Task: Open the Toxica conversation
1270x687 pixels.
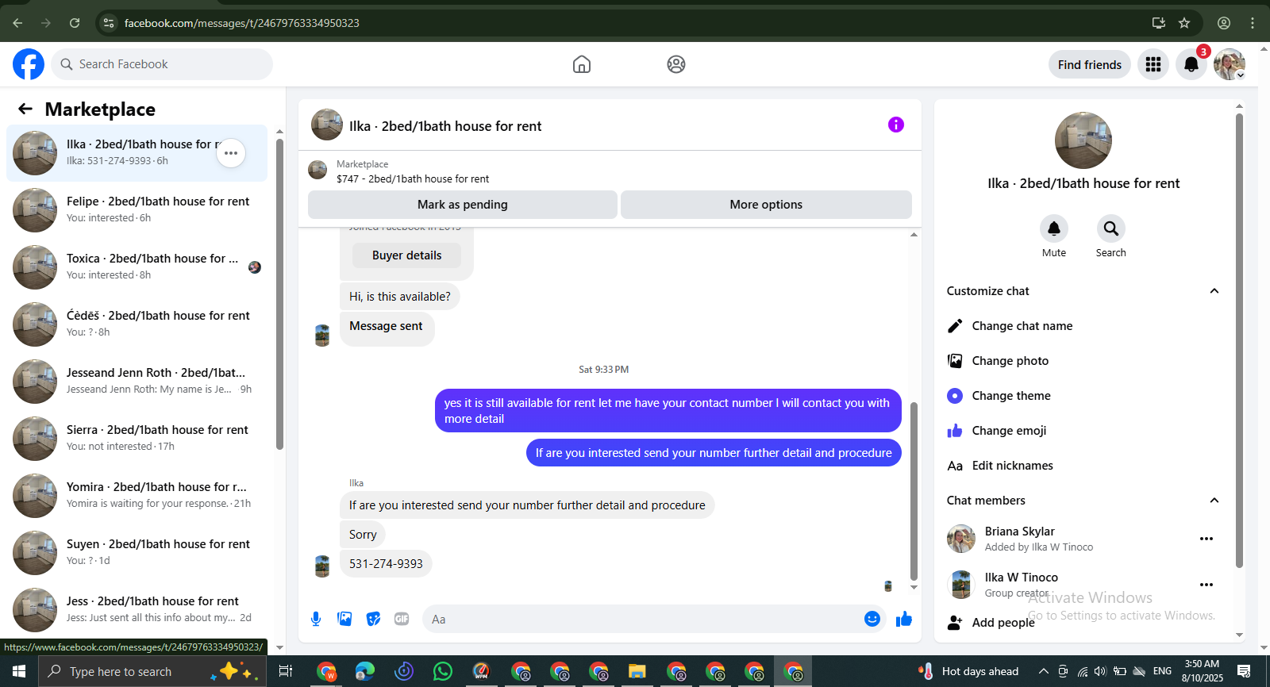Action: [x=137, y=267]
